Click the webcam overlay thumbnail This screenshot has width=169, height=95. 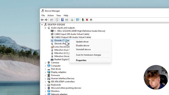[156, 77]
